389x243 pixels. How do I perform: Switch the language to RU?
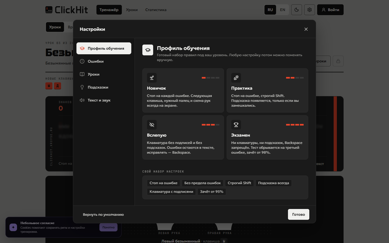tap(270, 10)
